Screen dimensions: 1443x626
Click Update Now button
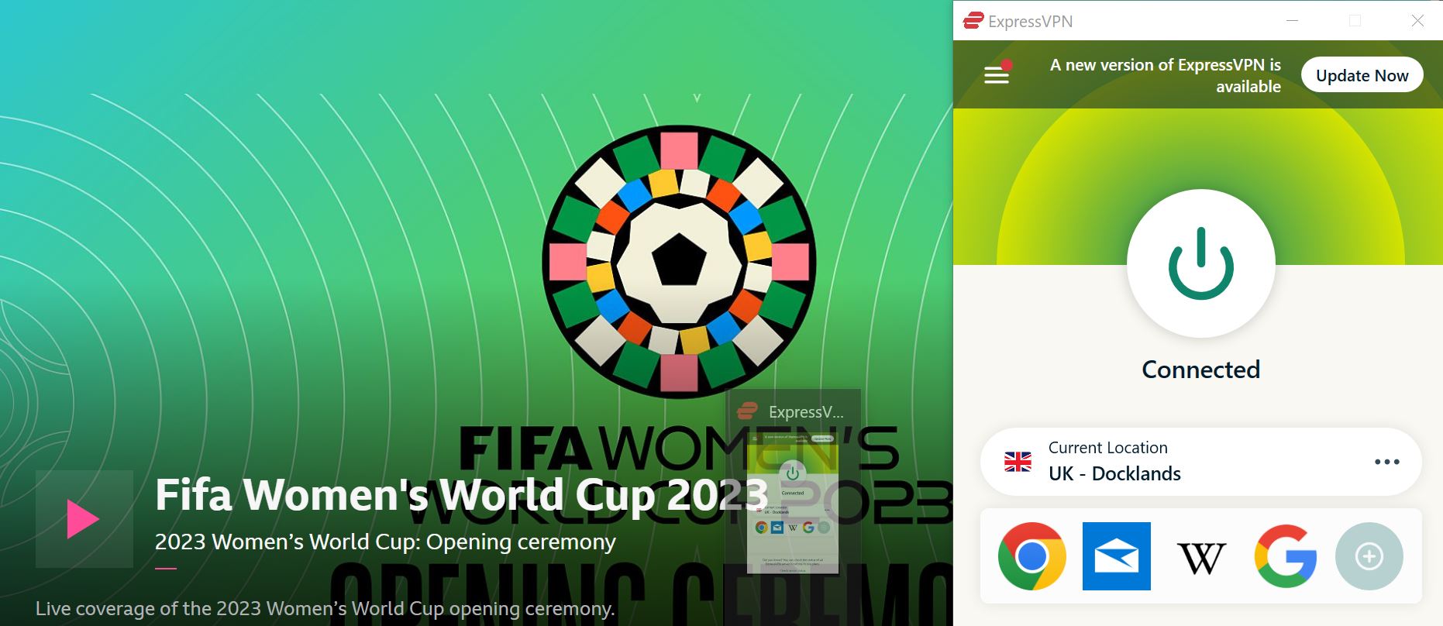click(1362, 75)
